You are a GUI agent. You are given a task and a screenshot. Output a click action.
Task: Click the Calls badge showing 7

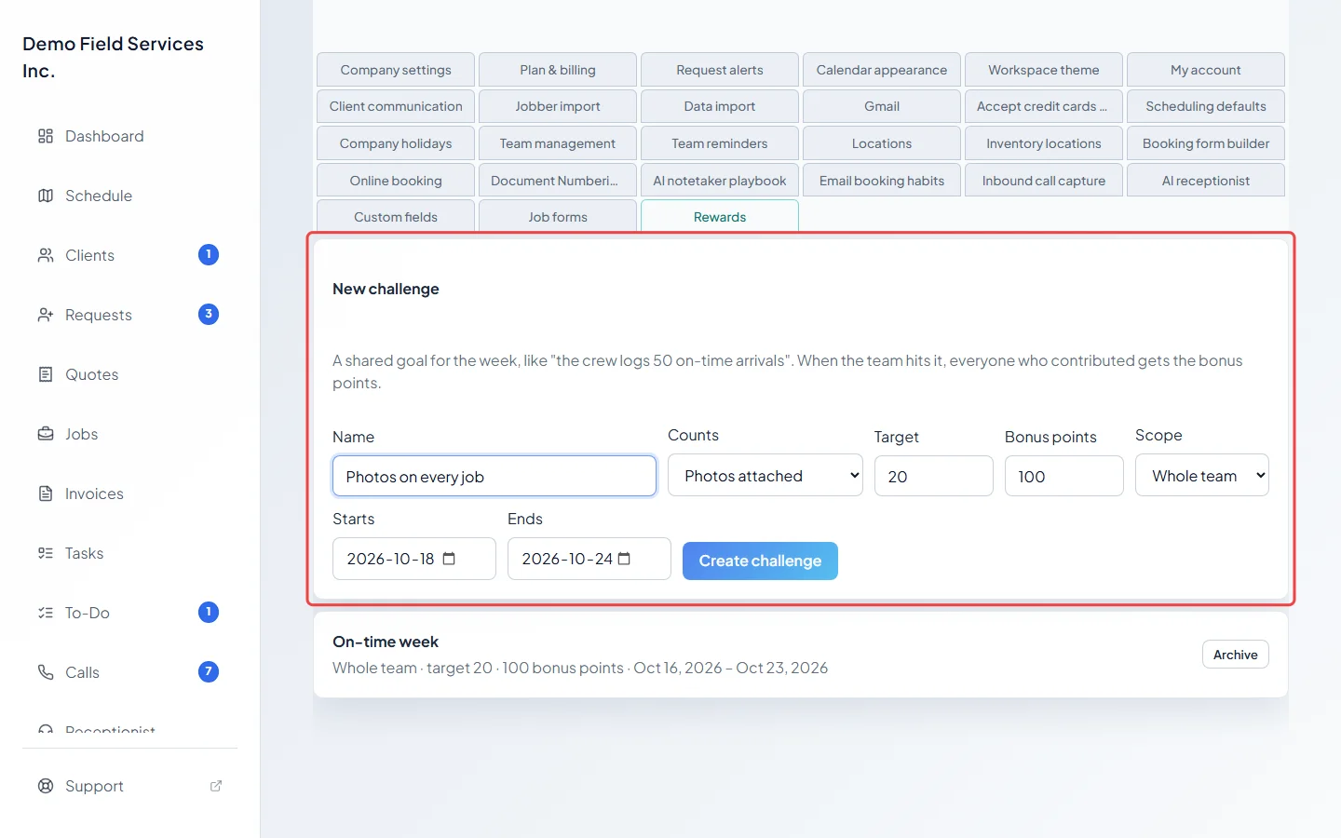tap(209, 671)
